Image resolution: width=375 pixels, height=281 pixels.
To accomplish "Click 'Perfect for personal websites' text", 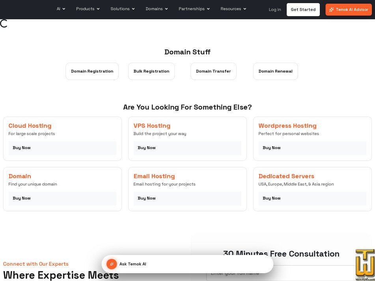I will (289, 134).
